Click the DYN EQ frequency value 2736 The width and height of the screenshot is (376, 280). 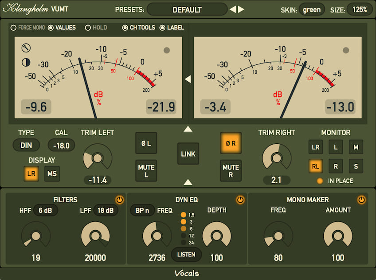coord(157,258)
